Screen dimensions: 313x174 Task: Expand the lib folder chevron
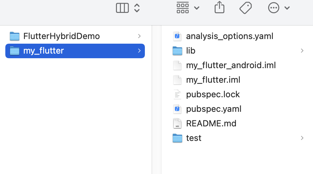[x=302, y=51]
